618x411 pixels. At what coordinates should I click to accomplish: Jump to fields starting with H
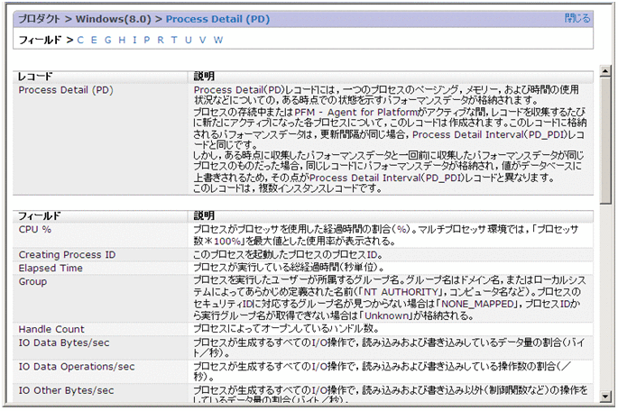point(121,40)
